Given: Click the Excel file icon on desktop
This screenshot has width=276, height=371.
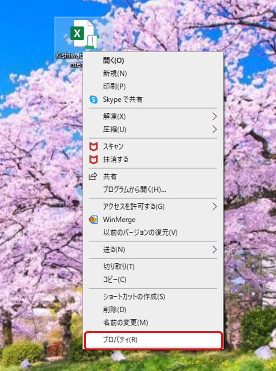Looking at the screenshot, I should [83, 35].
